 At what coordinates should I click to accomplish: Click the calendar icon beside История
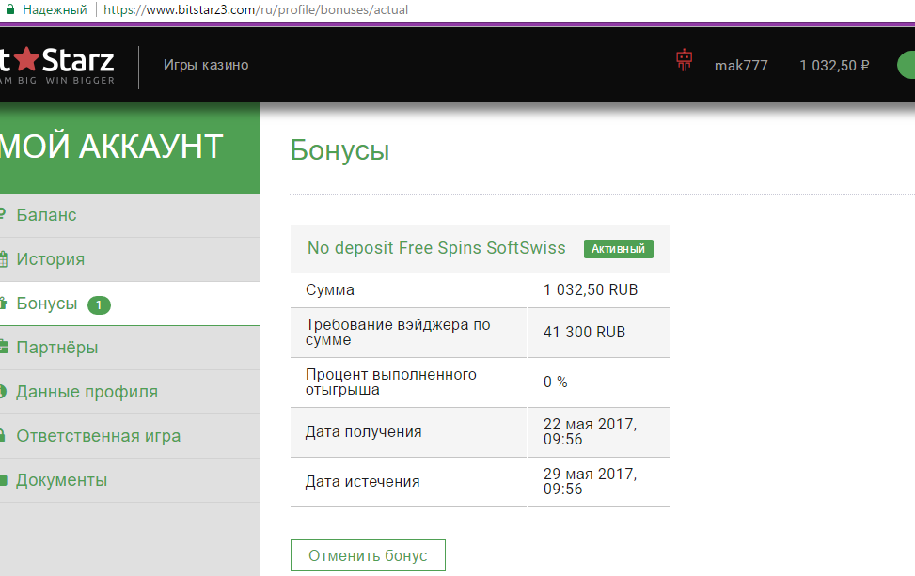tap(4, 259)
